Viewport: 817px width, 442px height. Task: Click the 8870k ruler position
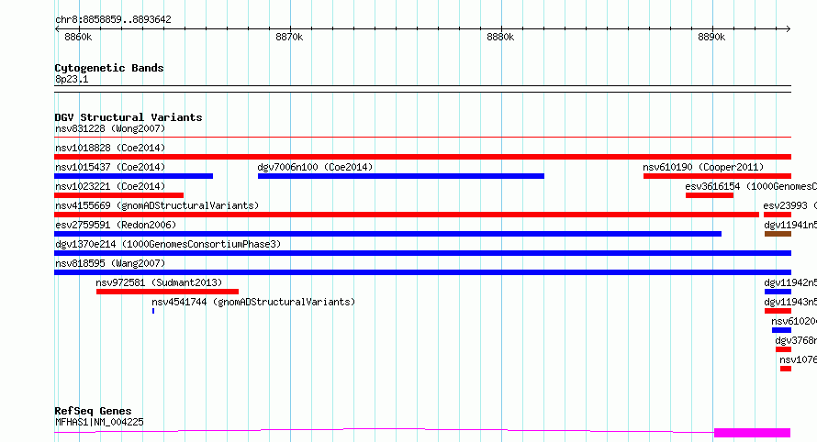tap(289, 37)
